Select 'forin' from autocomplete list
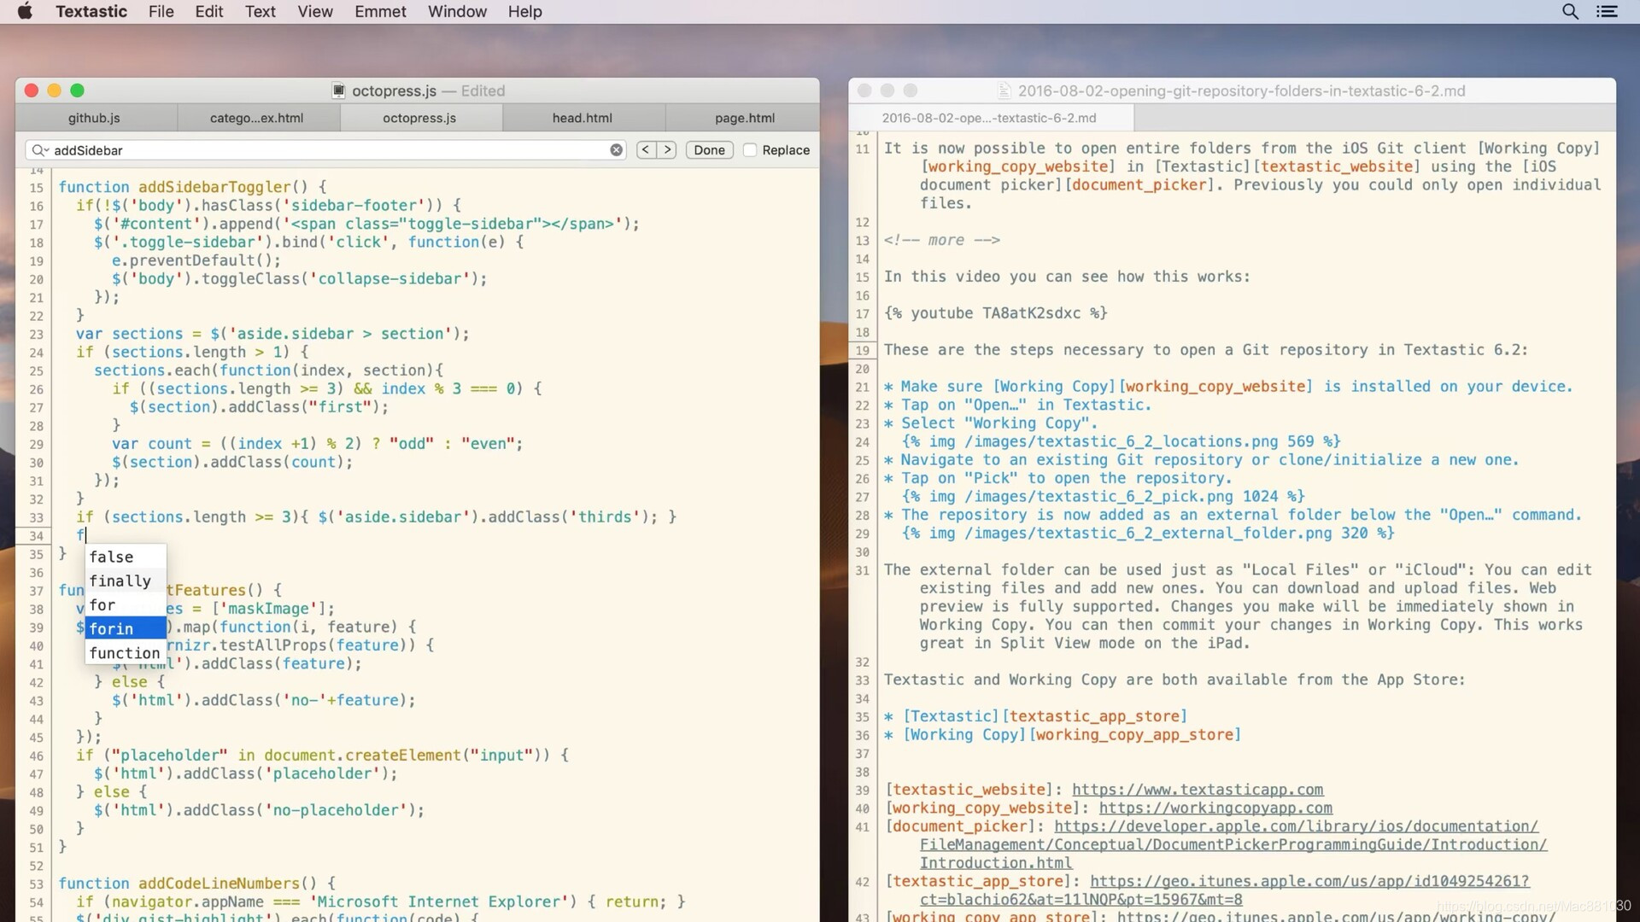This screenshot has width=1640, height=922. (126, 628)
